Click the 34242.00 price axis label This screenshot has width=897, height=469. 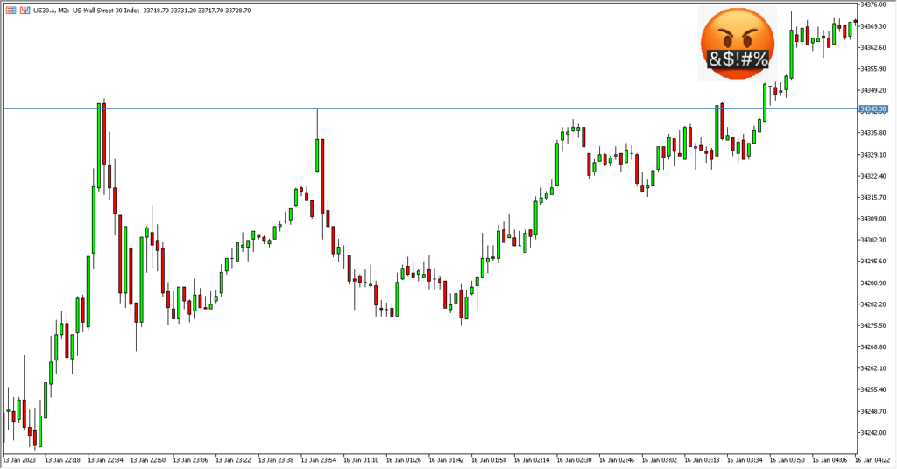tap(876, 432)
